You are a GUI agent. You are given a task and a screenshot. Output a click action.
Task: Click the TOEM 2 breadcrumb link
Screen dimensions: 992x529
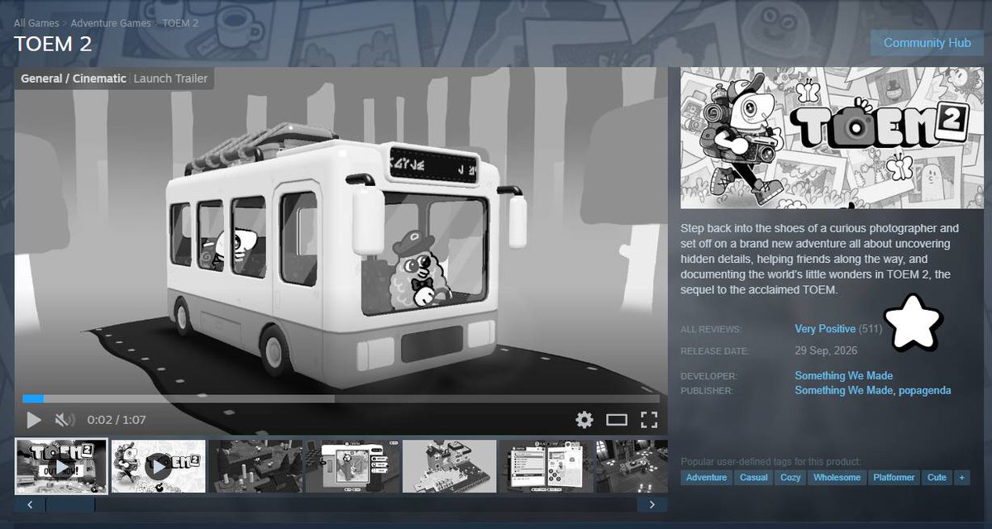click(180, 22)
